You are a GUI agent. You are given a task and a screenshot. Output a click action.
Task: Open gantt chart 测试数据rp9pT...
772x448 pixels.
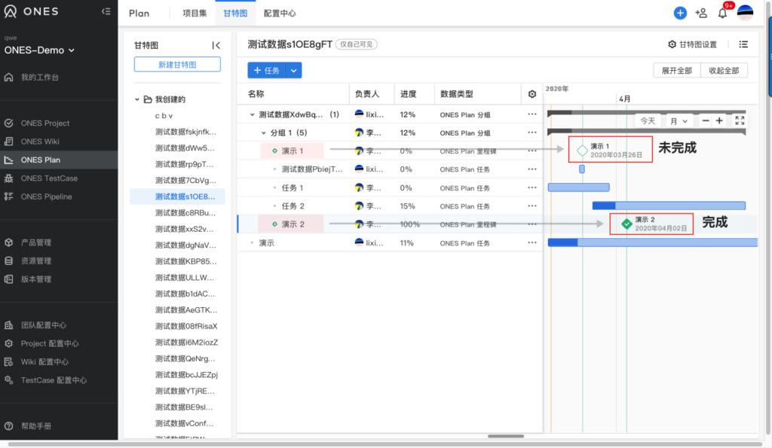point(184,164)
